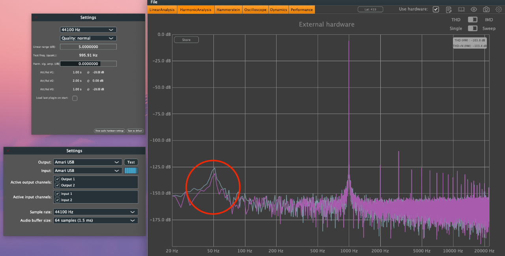Open settings with the gear icon
505x256 pixels.
[x=499, y=9]
